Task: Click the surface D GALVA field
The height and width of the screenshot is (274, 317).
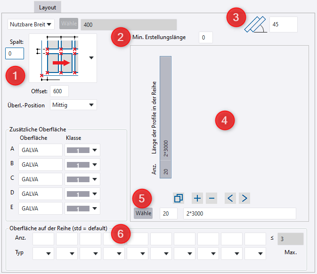Action: coord(41,193)
